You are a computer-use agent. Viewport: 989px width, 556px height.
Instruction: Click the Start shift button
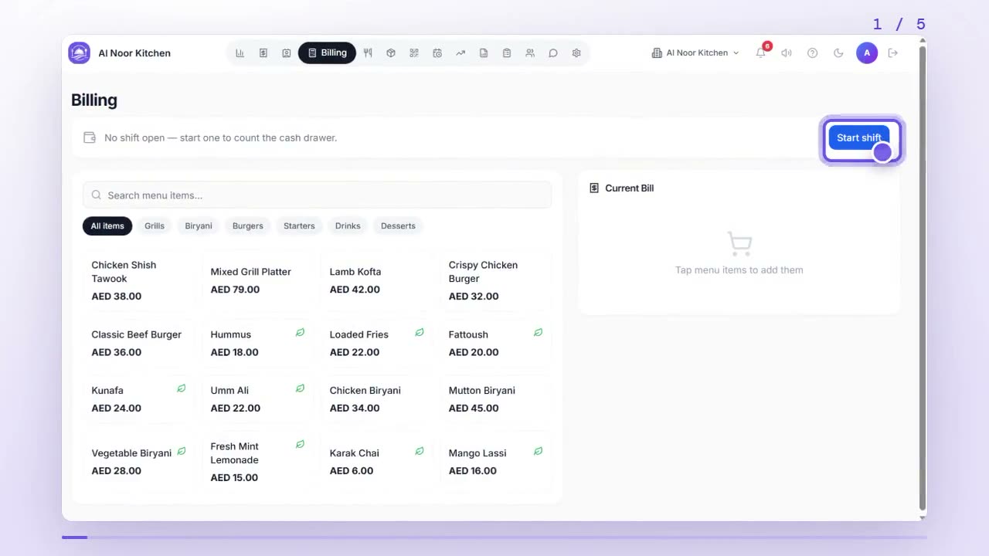coord(859,137)
